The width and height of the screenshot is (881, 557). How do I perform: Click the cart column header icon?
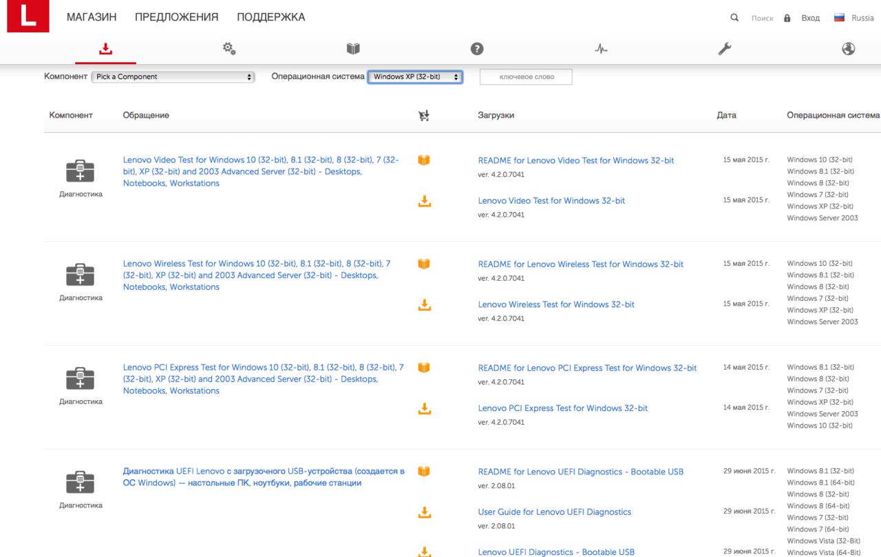(424, 115)
